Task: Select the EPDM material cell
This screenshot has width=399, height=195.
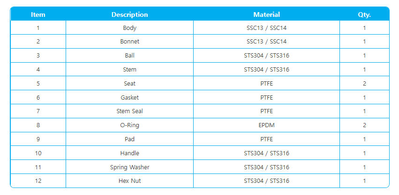Action: [266, 125]
